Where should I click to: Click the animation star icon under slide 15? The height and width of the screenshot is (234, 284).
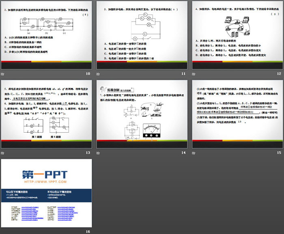pyautogui.click(x=194, y=153)
